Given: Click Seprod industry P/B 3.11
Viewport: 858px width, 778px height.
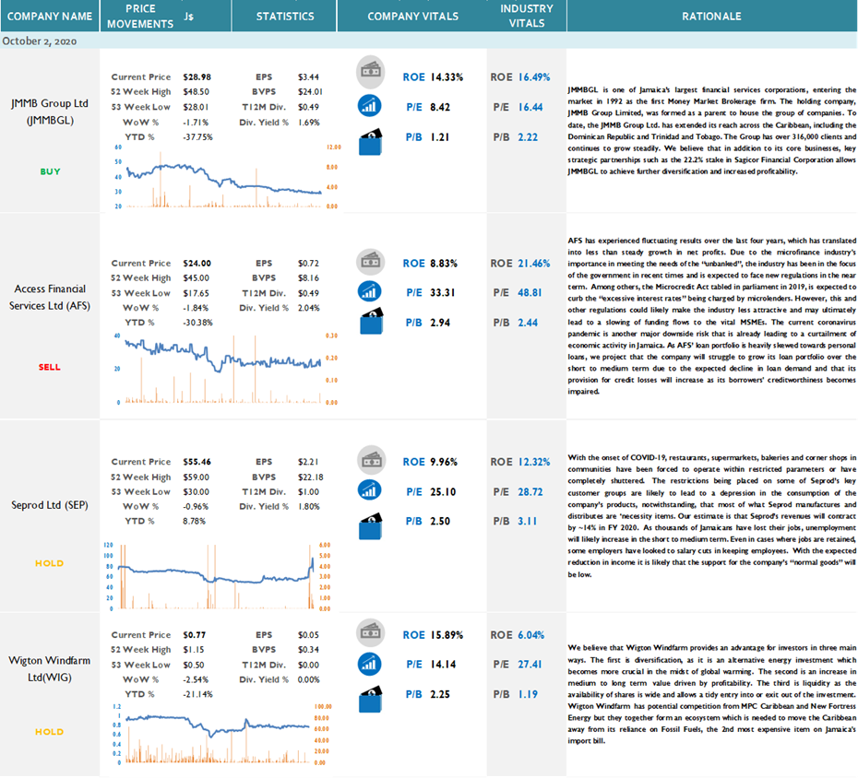Looking at the screenshot, I should tap(528, 521).
